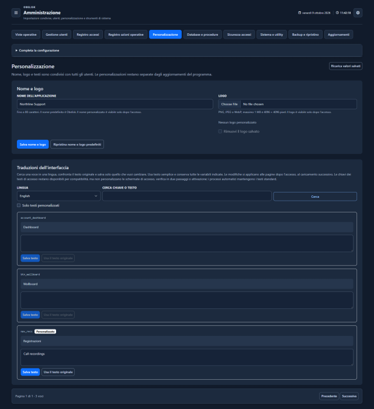Screen dimensions: 374x409
Task: Expand the Completa la configurazione section
Action: [x=187, y=50]
